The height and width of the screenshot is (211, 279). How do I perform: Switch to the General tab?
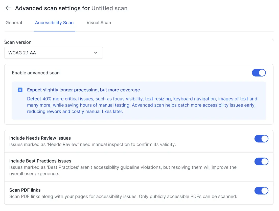(14, 23)
